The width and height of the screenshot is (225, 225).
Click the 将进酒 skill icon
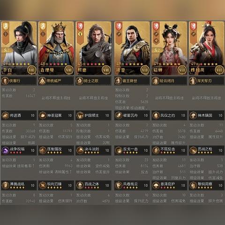(x=5, y=115)
